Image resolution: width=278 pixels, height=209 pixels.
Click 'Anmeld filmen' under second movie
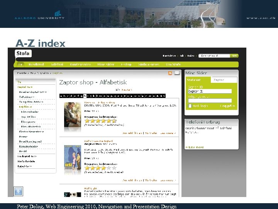(x=132, y=180)
